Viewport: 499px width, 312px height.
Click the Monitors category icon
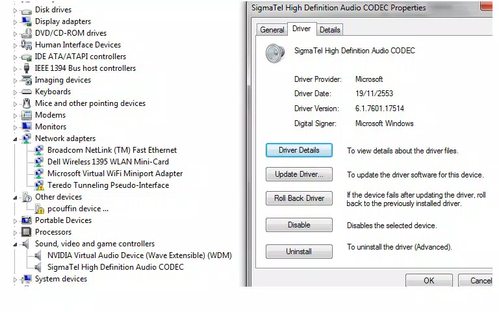[27, 127]
